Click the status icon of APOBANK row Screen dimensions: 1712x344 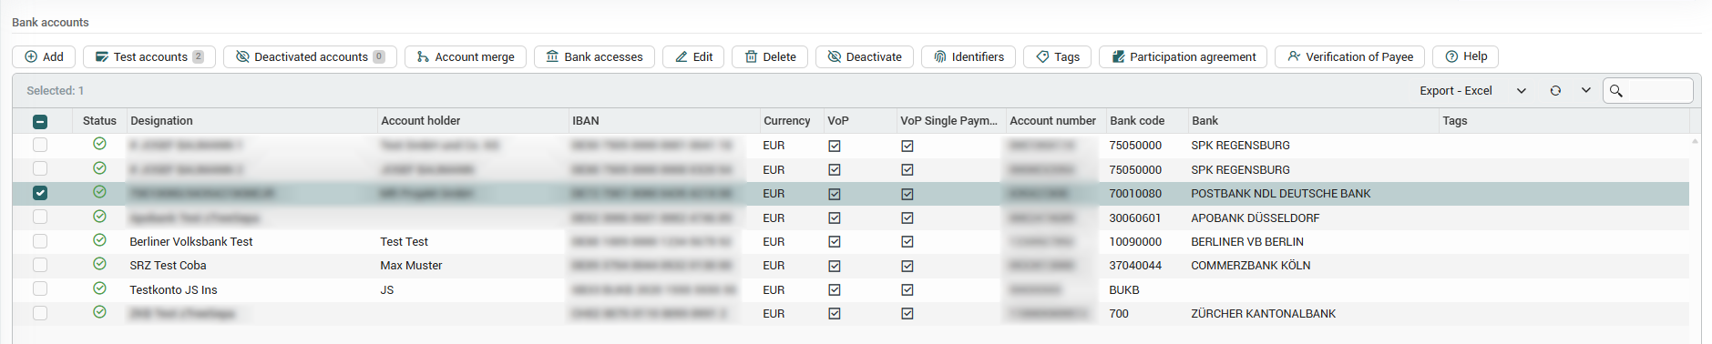tap(99, 216)
